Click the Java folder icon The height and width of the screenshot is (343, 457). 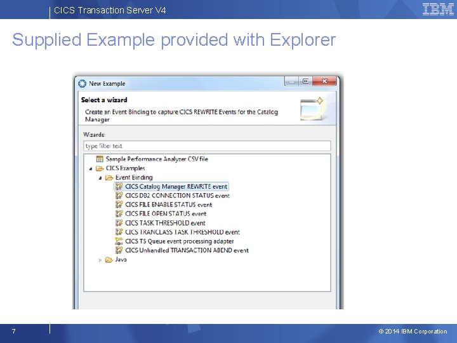click(x=109, y=260)
